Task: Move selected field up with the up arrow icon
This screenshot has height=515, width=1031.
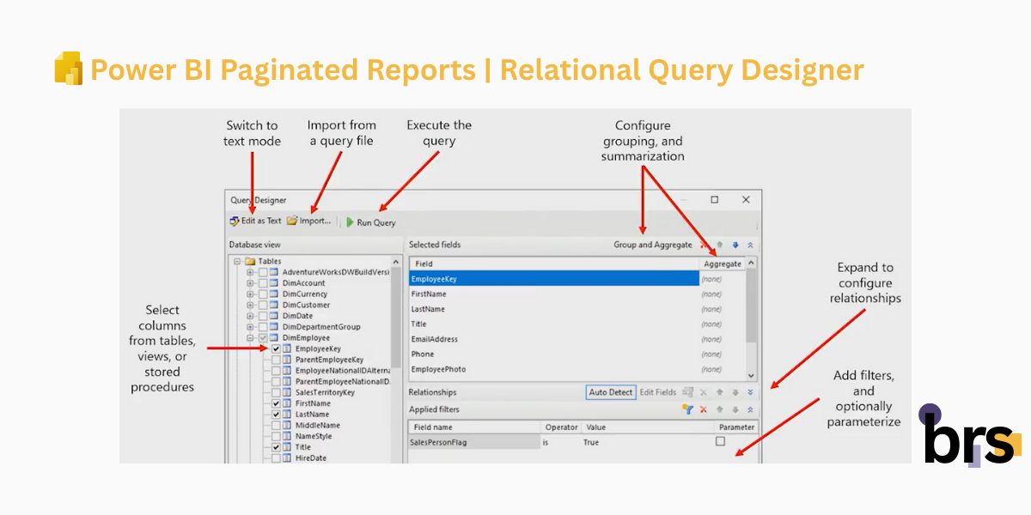Action: (x=720, y=245)
